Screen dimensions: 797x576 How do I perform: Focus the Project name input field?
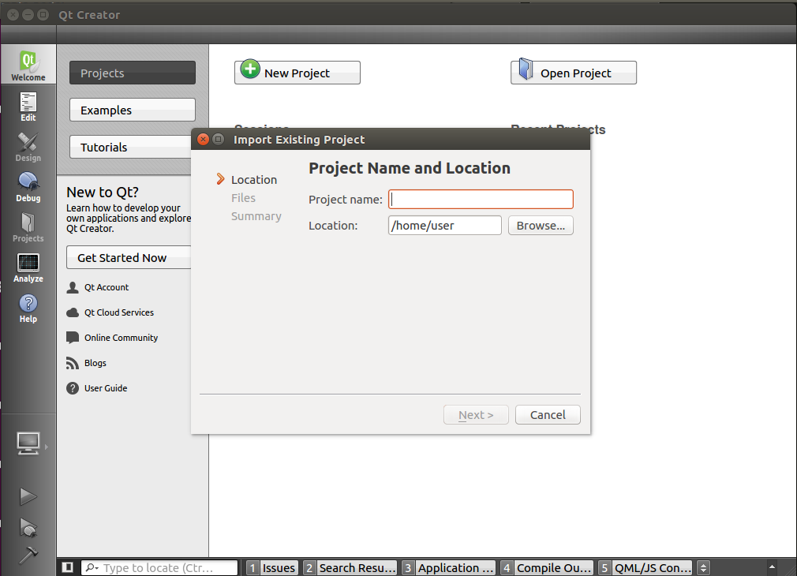pos(481,200)
